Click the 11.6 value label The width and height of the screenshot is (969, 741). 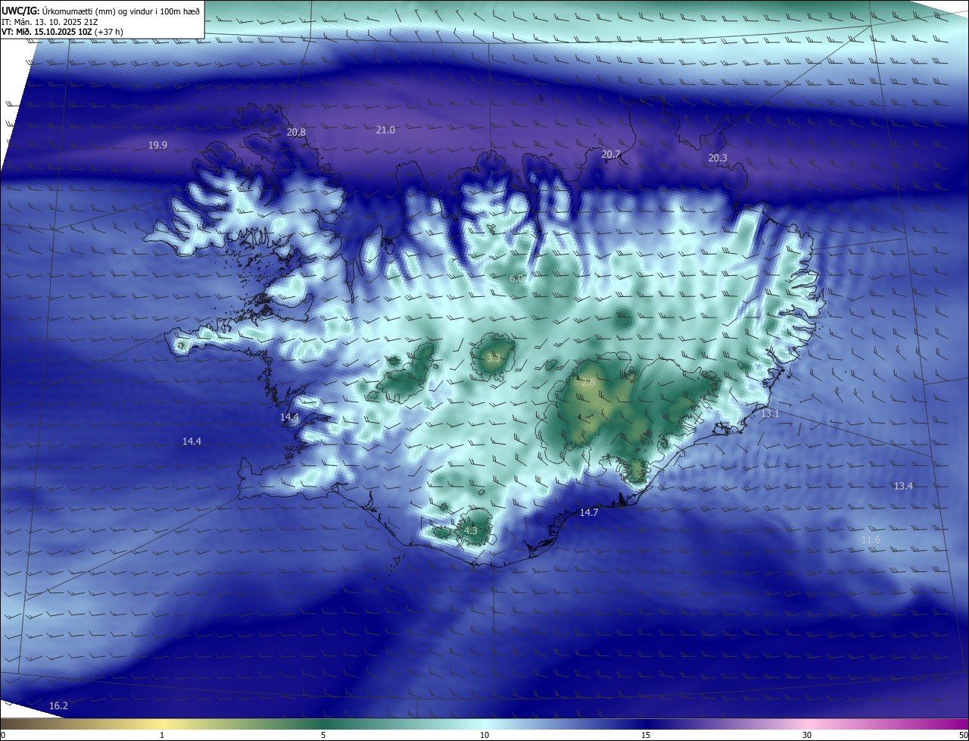coord(871,539)
